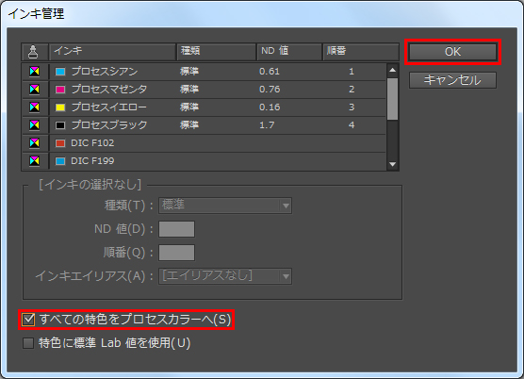Click the 順番(Q) input field

[176, 253]
